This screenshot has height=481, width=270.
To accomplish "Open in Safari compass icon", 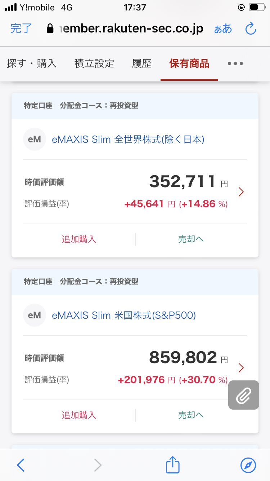I will point(248,465).
